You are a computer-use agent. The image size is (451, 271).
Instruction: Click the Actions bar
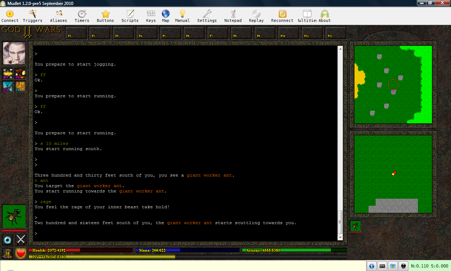coord(295,250)
